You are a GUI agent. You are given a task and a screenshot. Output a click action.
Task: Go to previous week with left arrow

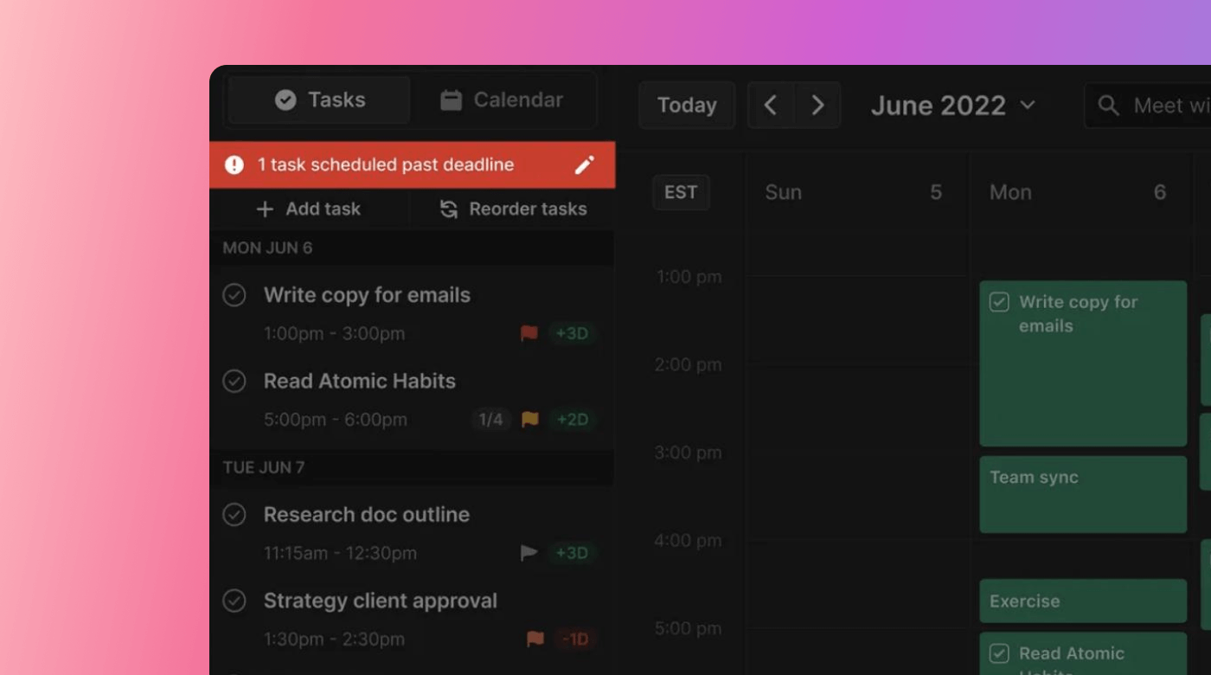pyautogui.click(x=771, y=106)
